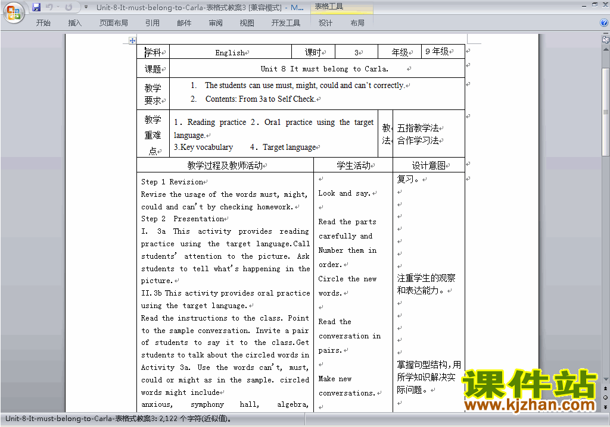
Task: Click the Next Page double-arrow button
Action: coord(606,407)
